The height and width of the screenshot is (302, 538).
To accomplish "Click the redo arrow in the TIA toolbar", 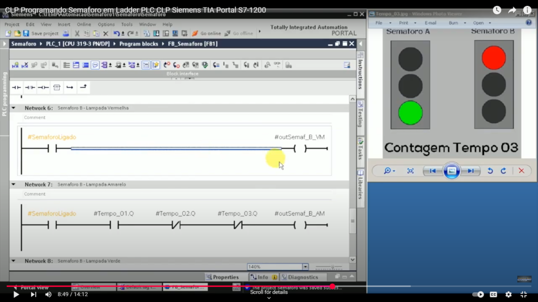I will pos(130,34).
